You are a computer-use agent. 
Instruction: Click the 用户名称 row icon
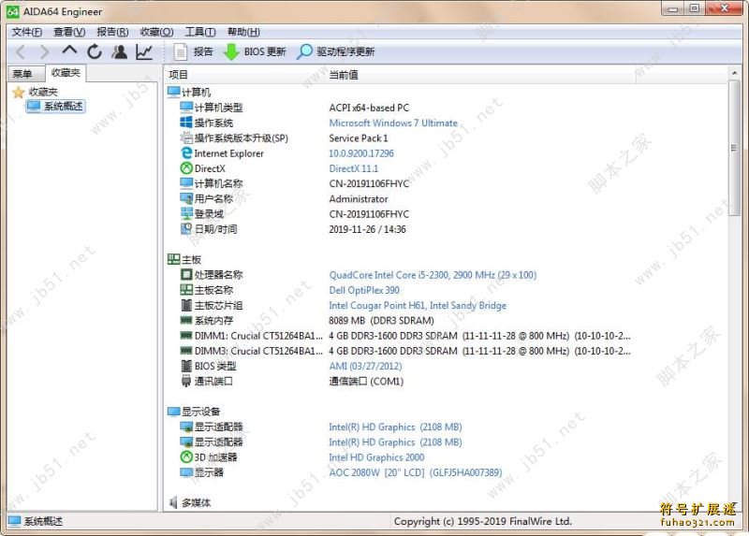coord(186,198)
